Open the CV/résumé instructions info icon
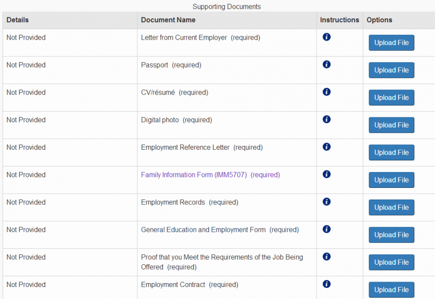Viewport: 435px width, 299px height. click(x=326, y=92)
